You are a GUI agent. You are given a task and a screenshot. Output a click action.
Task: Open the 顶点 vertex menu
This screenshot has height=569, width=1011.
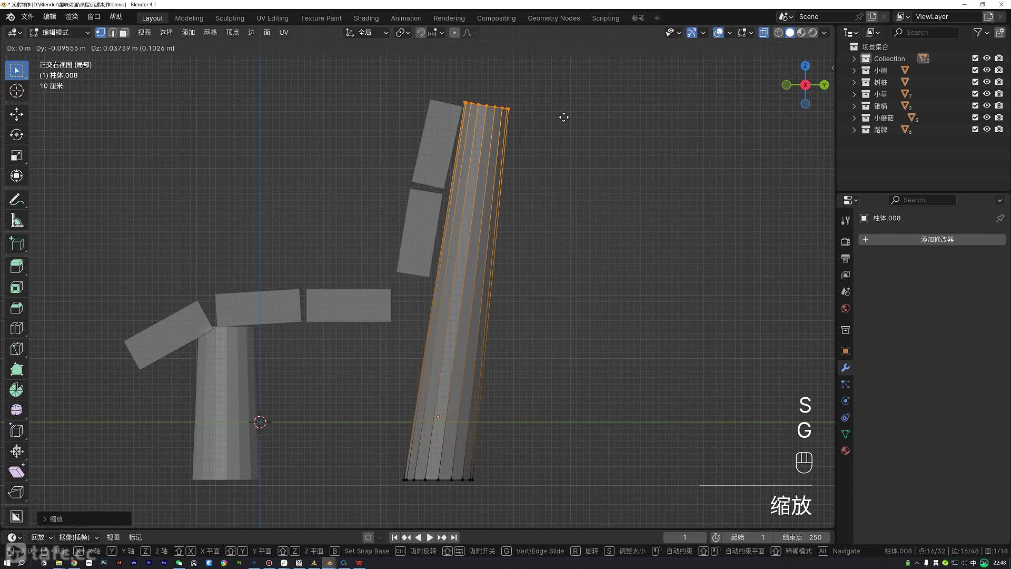232,33
